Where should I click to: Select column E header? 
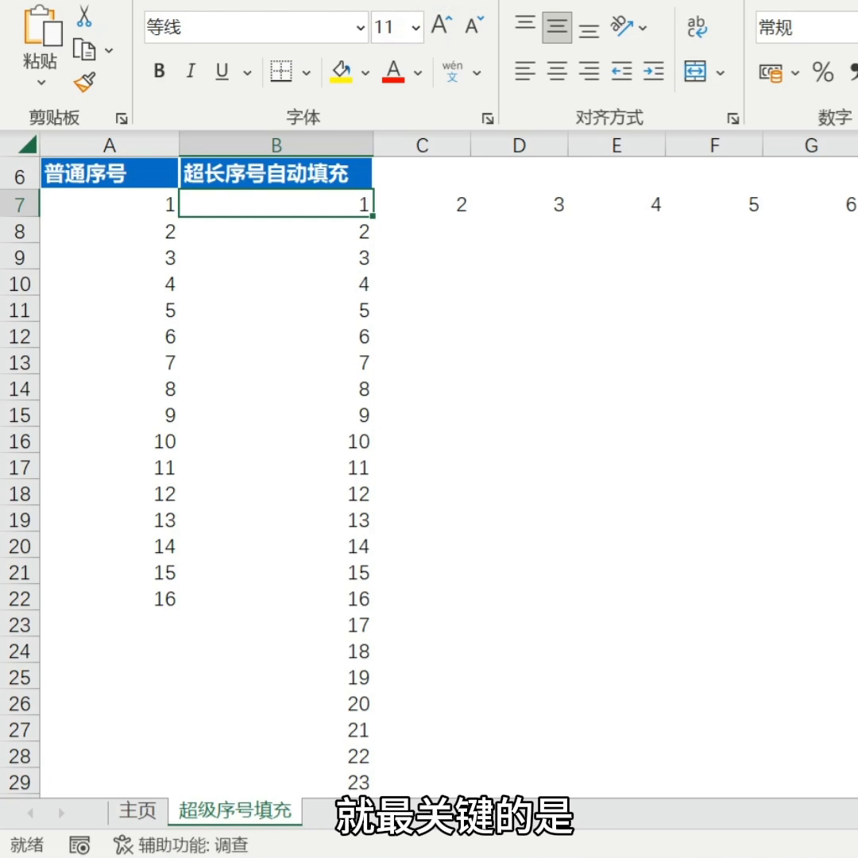click(x=616, y=145)
